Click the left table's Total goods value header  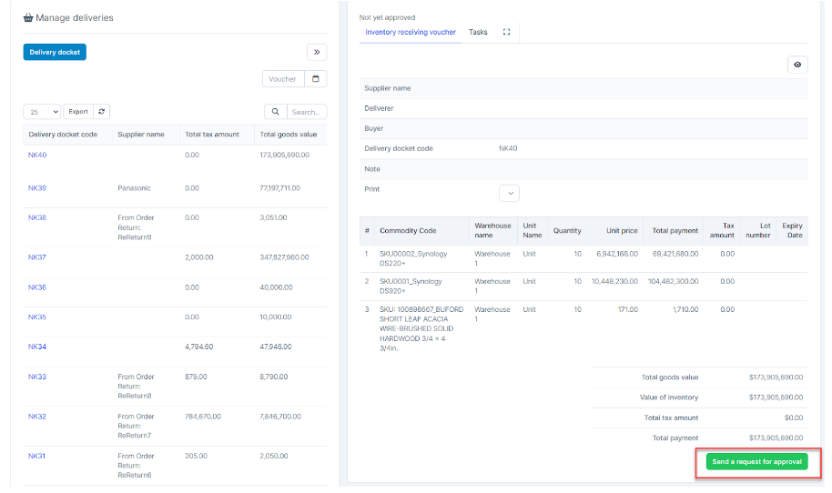click(x=289, y=134)
